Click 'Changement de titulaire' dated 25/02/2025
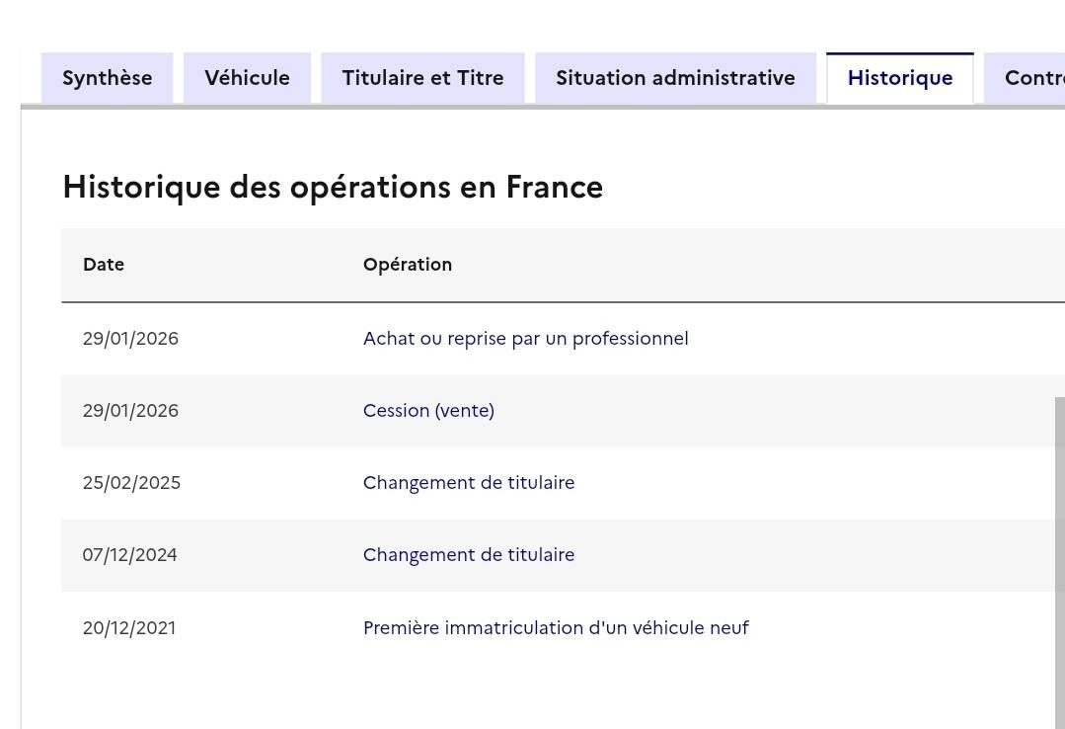This screenshot has width=1065, height=729. (x=468, y=483)
